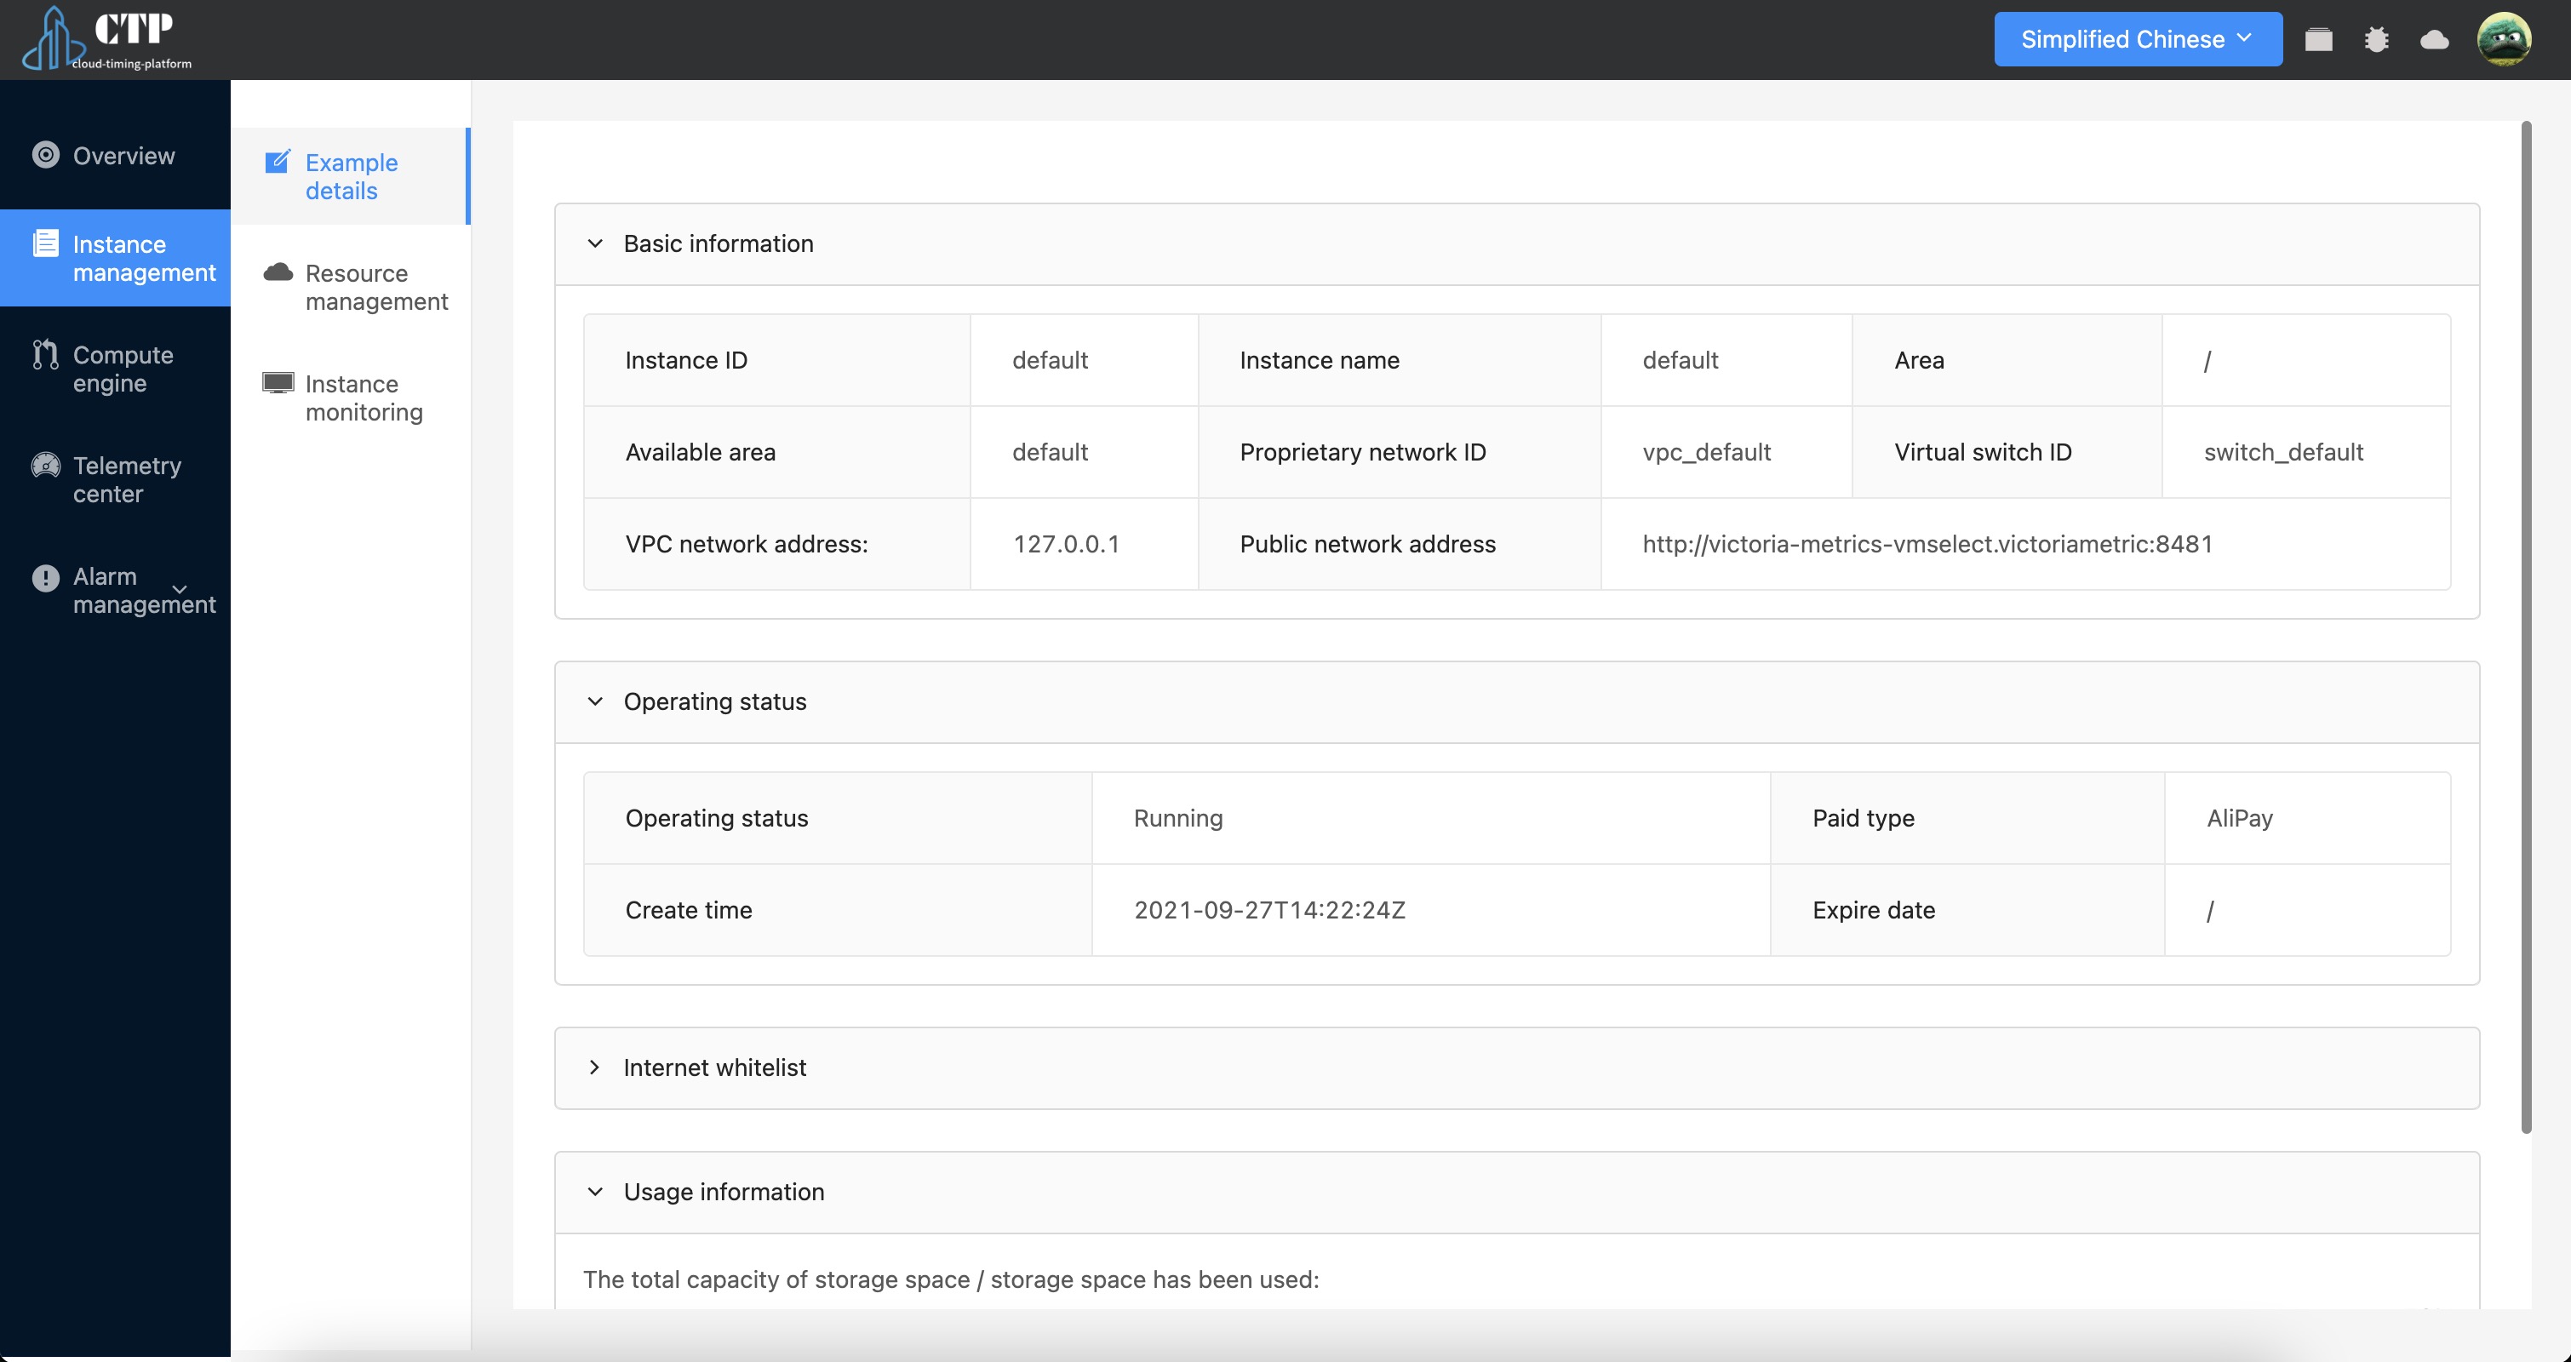The height and width of the screenshot is (1362, 2571).
Task: Click the Operating status panel header title
Action: pos(714,701)
